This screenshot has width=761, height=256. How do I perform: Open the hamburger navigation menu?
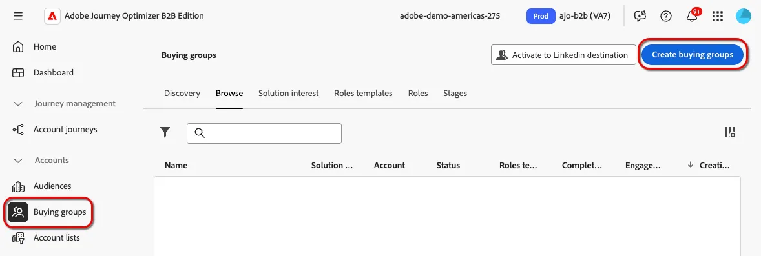18,16
